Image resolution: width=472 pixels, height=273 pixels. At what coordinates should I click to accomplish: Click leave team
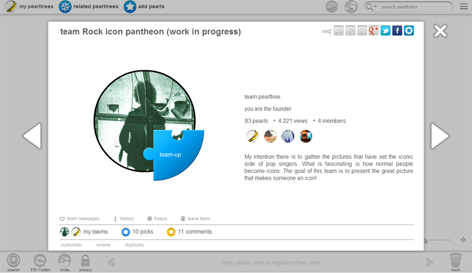(196, 219)
